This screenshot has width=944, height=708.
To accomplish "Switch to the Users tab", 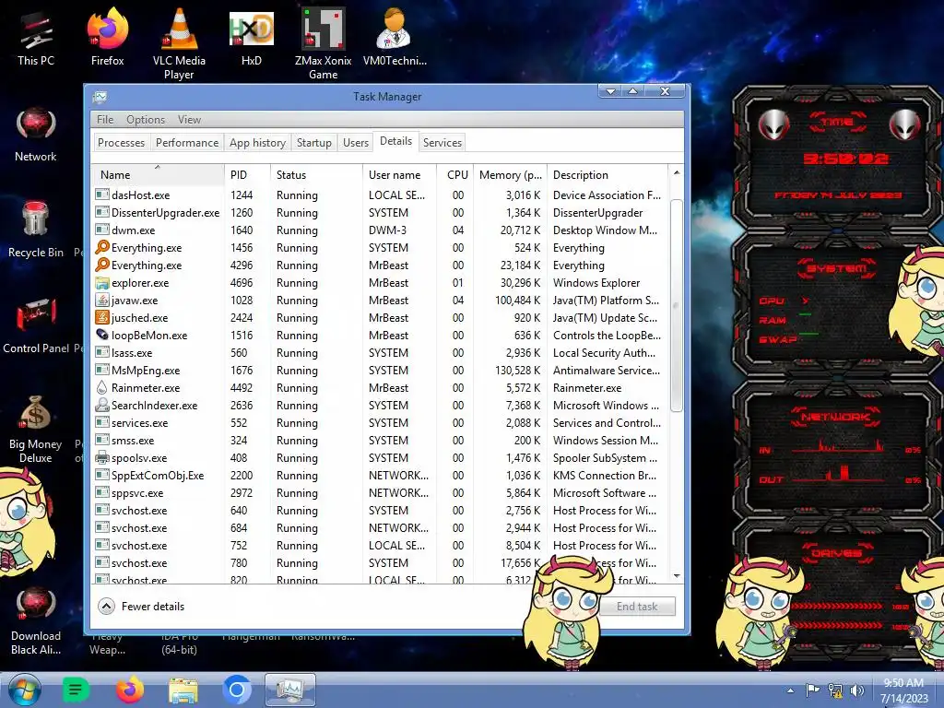I will point(356,143).
